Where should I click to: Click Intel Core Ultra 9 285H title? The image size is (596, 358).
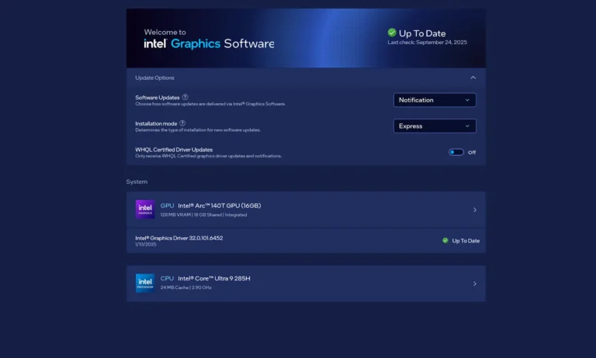coord(214,278)
